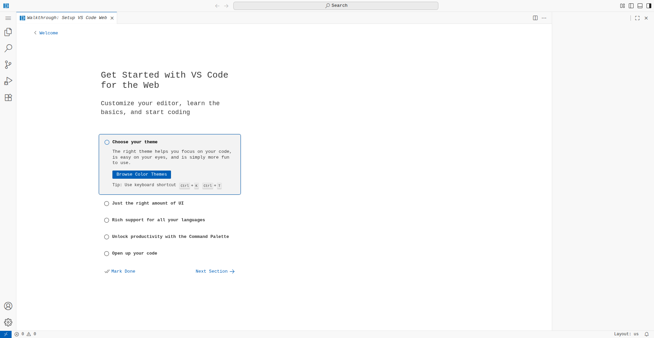
Task: Open the Source Control view
Action: coord(8,65)
